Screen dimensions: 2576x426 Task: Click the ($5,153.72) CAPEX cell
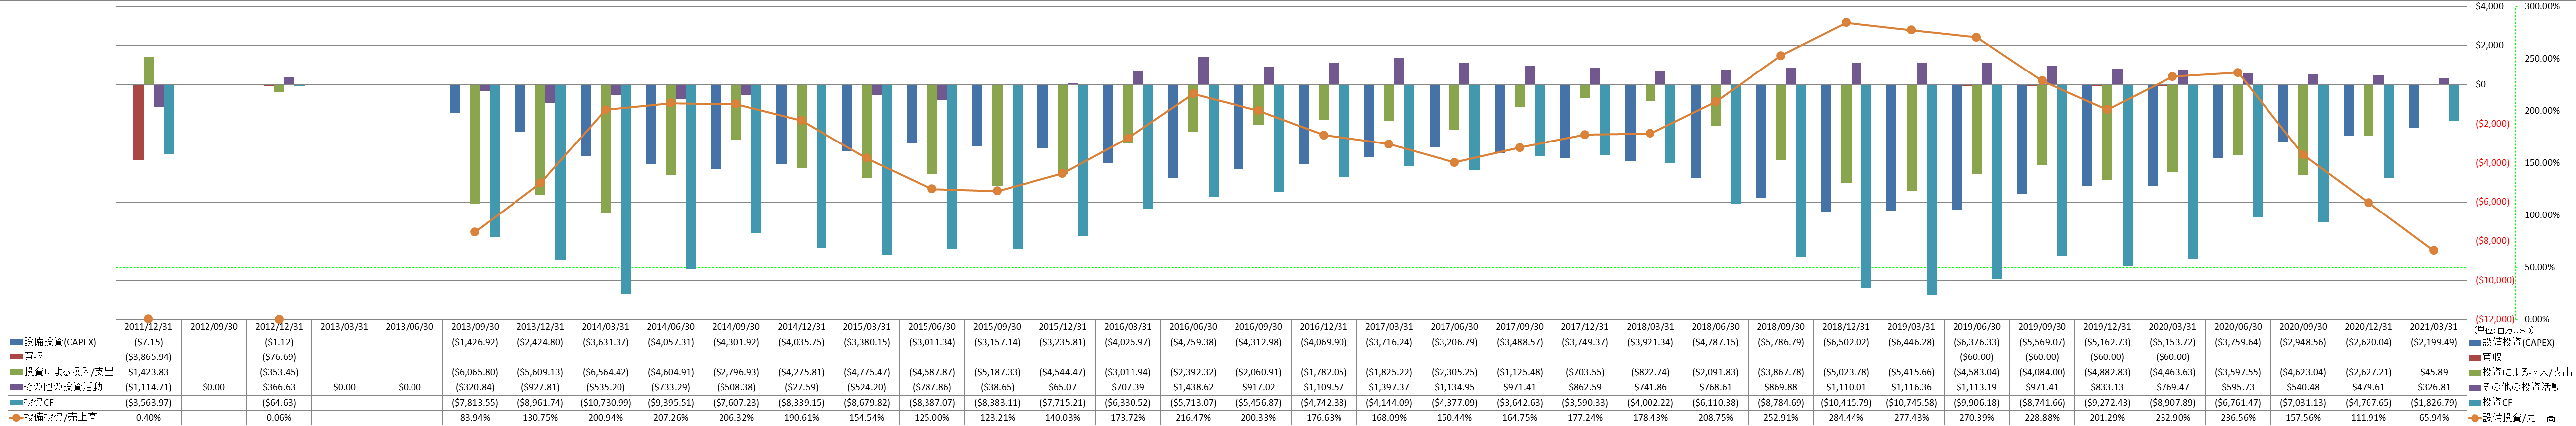2172,341
